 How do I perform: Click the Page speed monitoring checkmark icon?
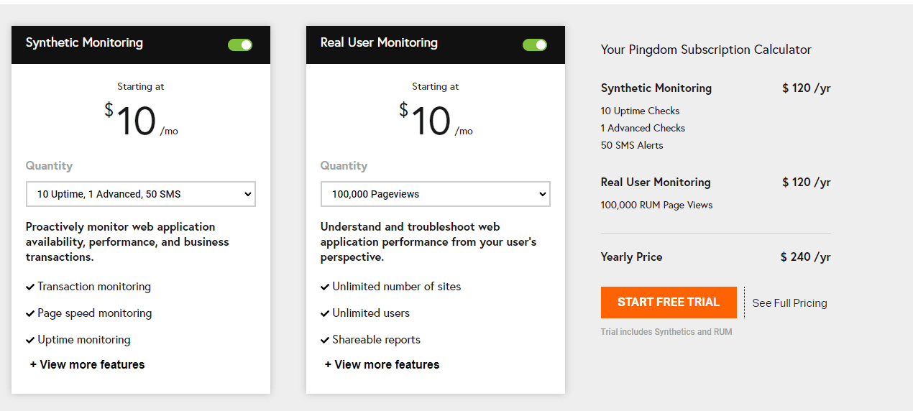tap(30, 313)
